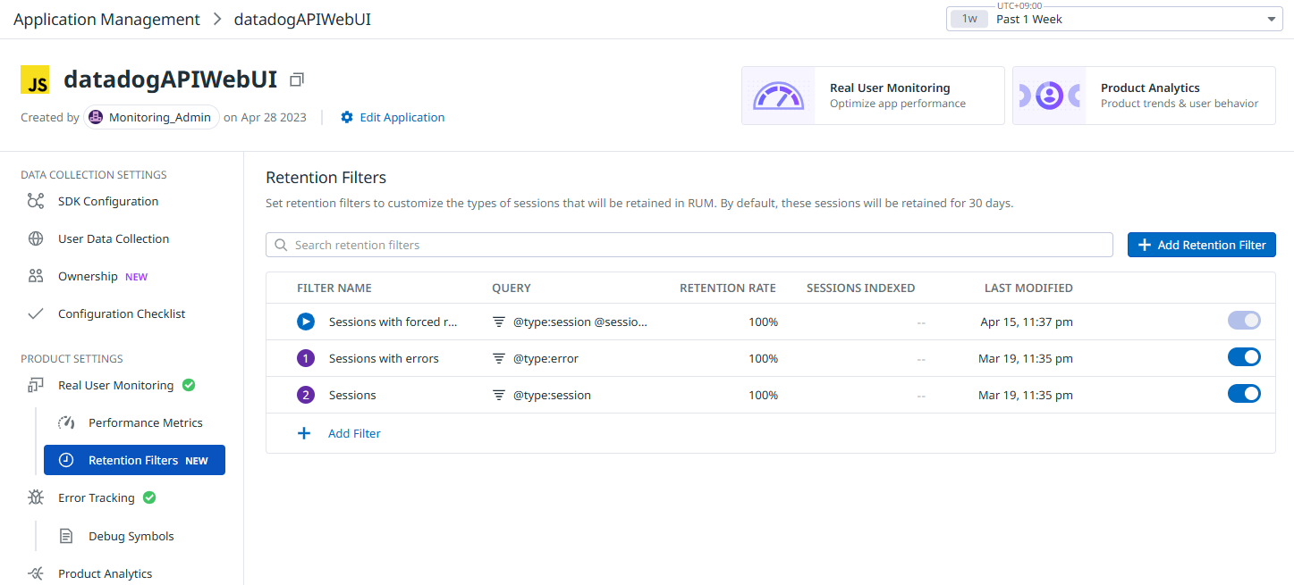The height and width of the screenshot is (585, 1294).
Task: Click the LAST MODIFIED column header
Action: (1028, 288)
